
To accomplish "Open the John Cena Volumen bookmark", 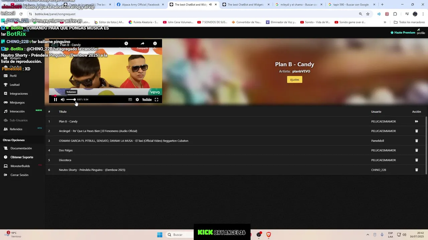I will [x=178, y=22].
